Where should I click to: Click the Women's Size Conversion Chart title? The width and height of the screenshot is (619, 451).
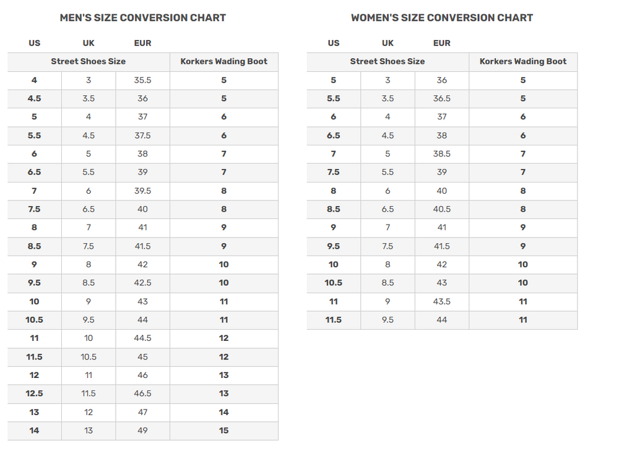442,18
